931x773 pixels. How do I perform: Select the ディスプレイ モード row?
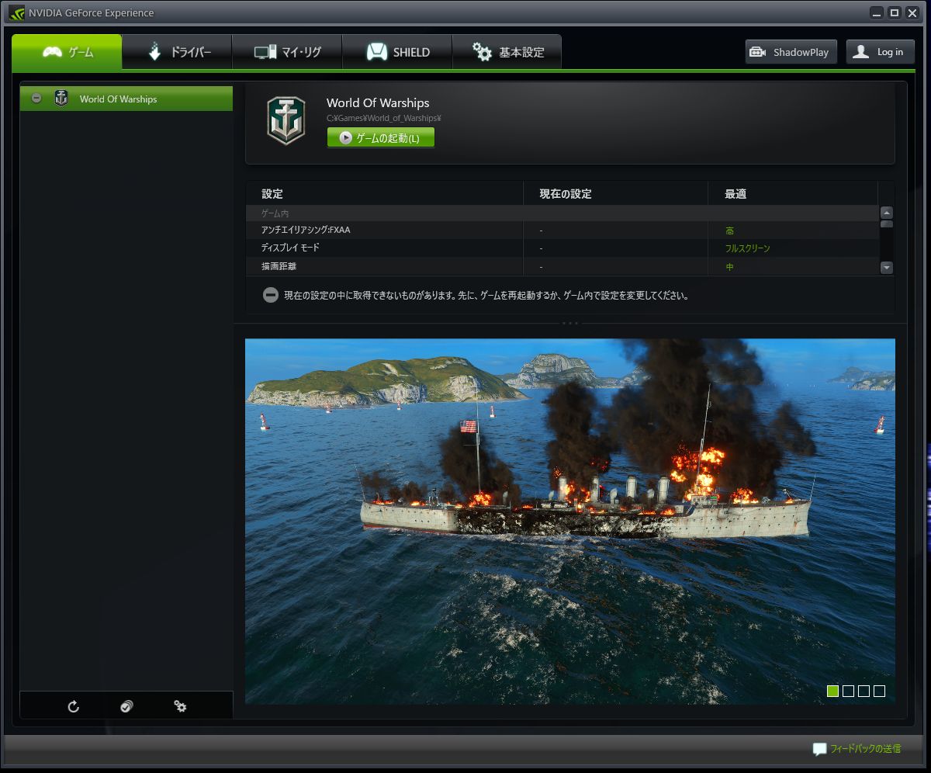coord(562,248)
